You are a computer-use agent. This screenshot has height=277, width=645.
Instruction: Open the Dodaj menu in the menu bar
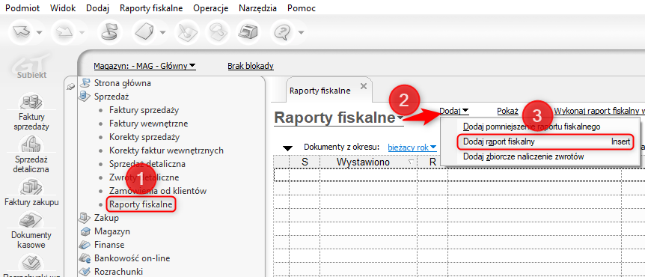pyautogui.click(x=97, y=8)
